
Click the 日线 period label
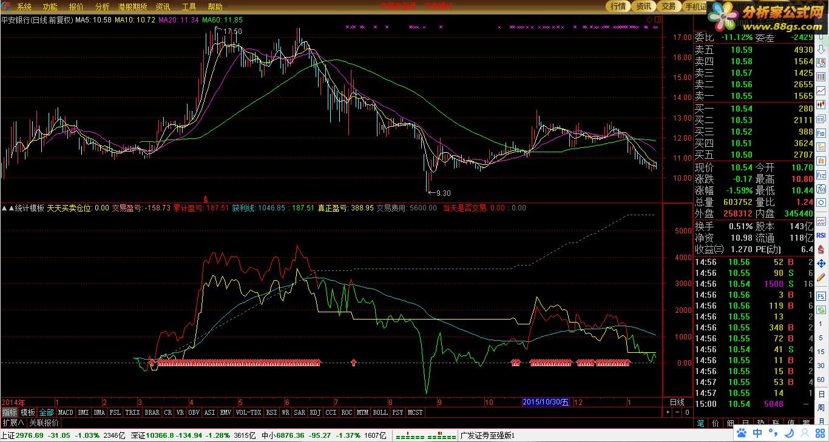click(677, 402)
